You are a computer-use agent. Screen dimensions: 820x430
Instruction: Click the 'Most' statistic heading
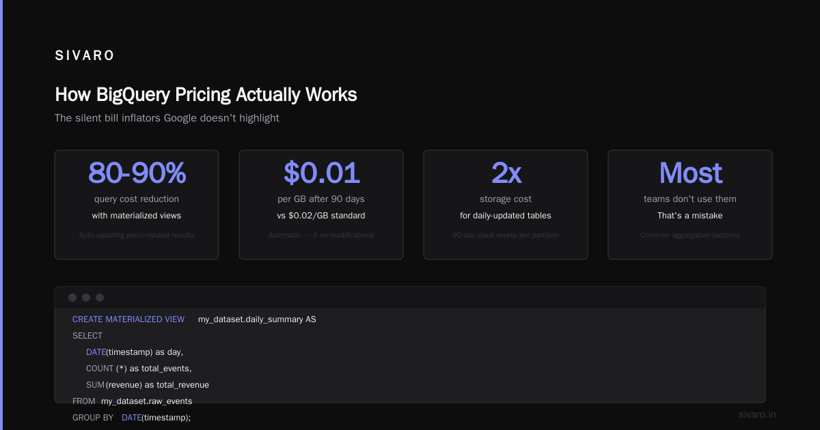[690, 173]
